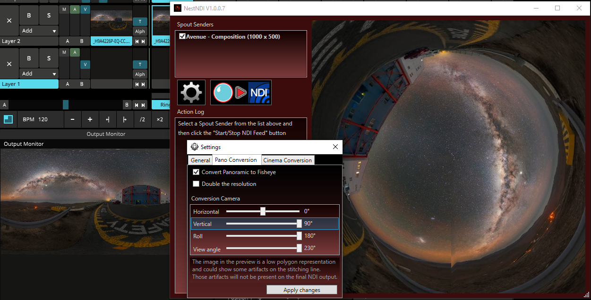Click the Horizontal camera slider handle
591x300 pixels.
click(263, 211)
